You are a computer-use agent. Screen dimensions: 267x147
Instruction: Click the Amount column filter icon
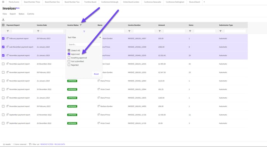click(160, 31)
